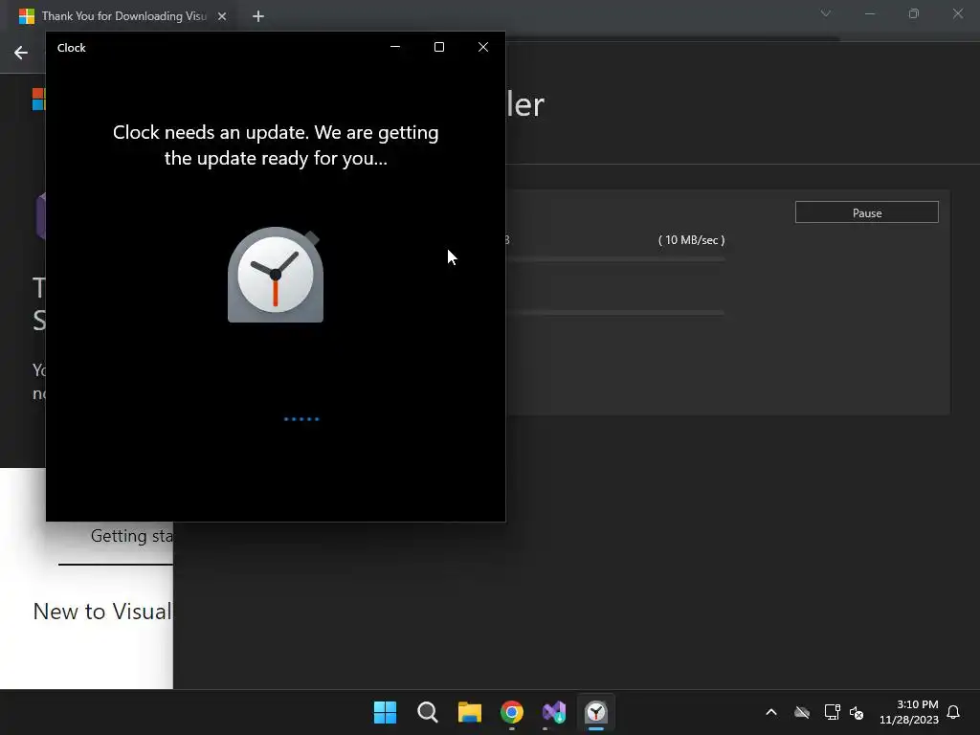This screenshot has width=980, height=735.
Task: Open the date and time flyout
Action: pos(909,712)
